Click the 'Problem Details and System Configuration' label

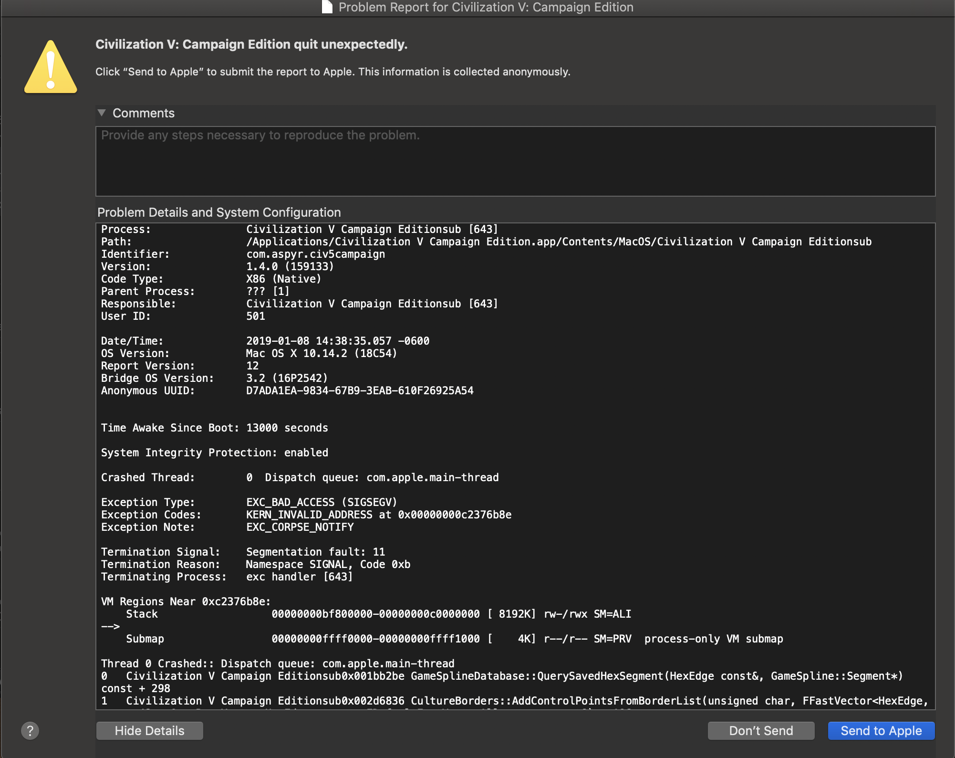point(219,212)
